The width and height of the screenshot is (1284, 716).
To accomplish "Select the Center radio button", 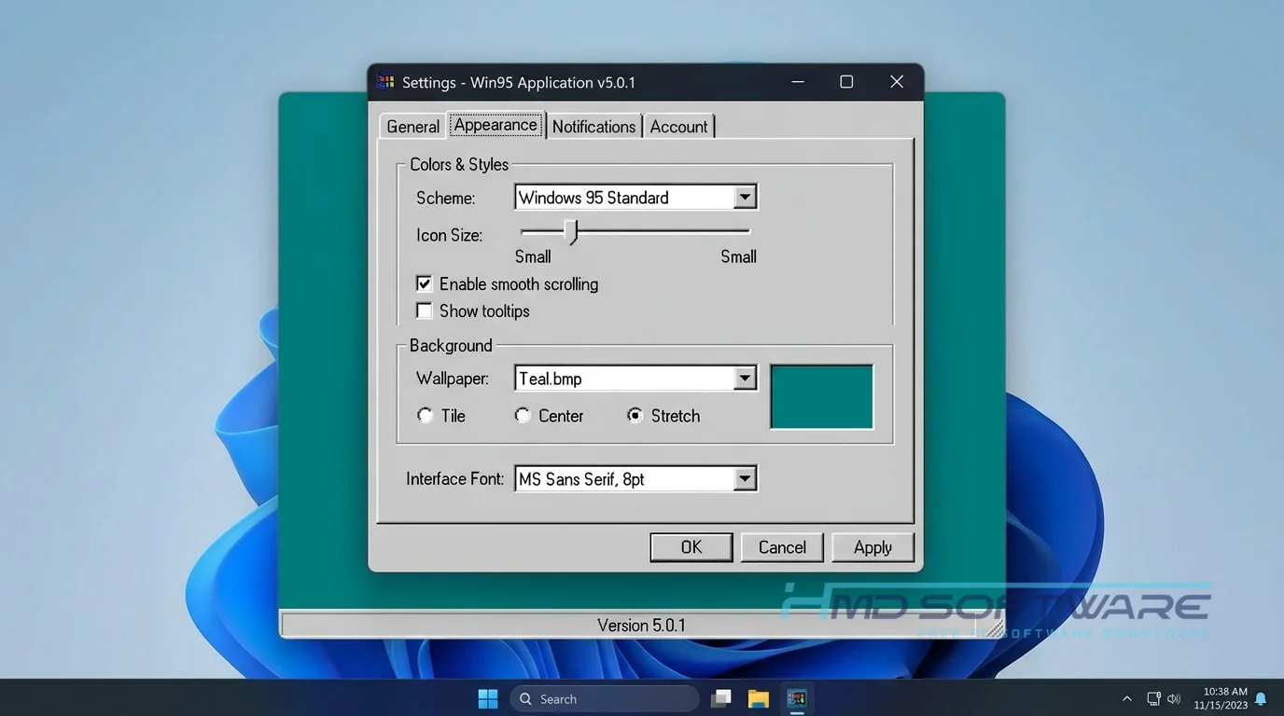I will pyautogui.click(x=523, y=415).
